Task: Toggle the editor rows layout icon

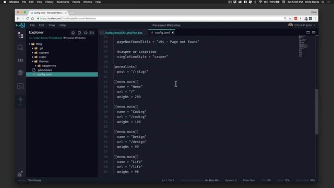Action: [314, 32]
